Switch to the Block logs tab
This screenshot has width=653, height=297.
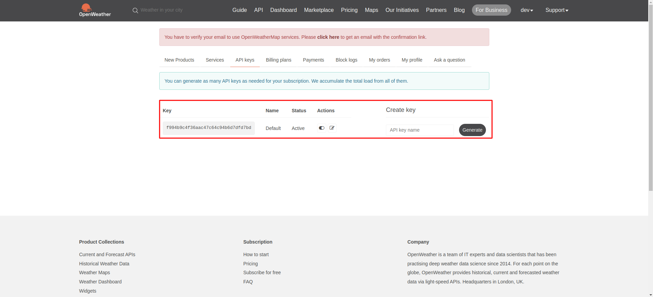(346, 60)
